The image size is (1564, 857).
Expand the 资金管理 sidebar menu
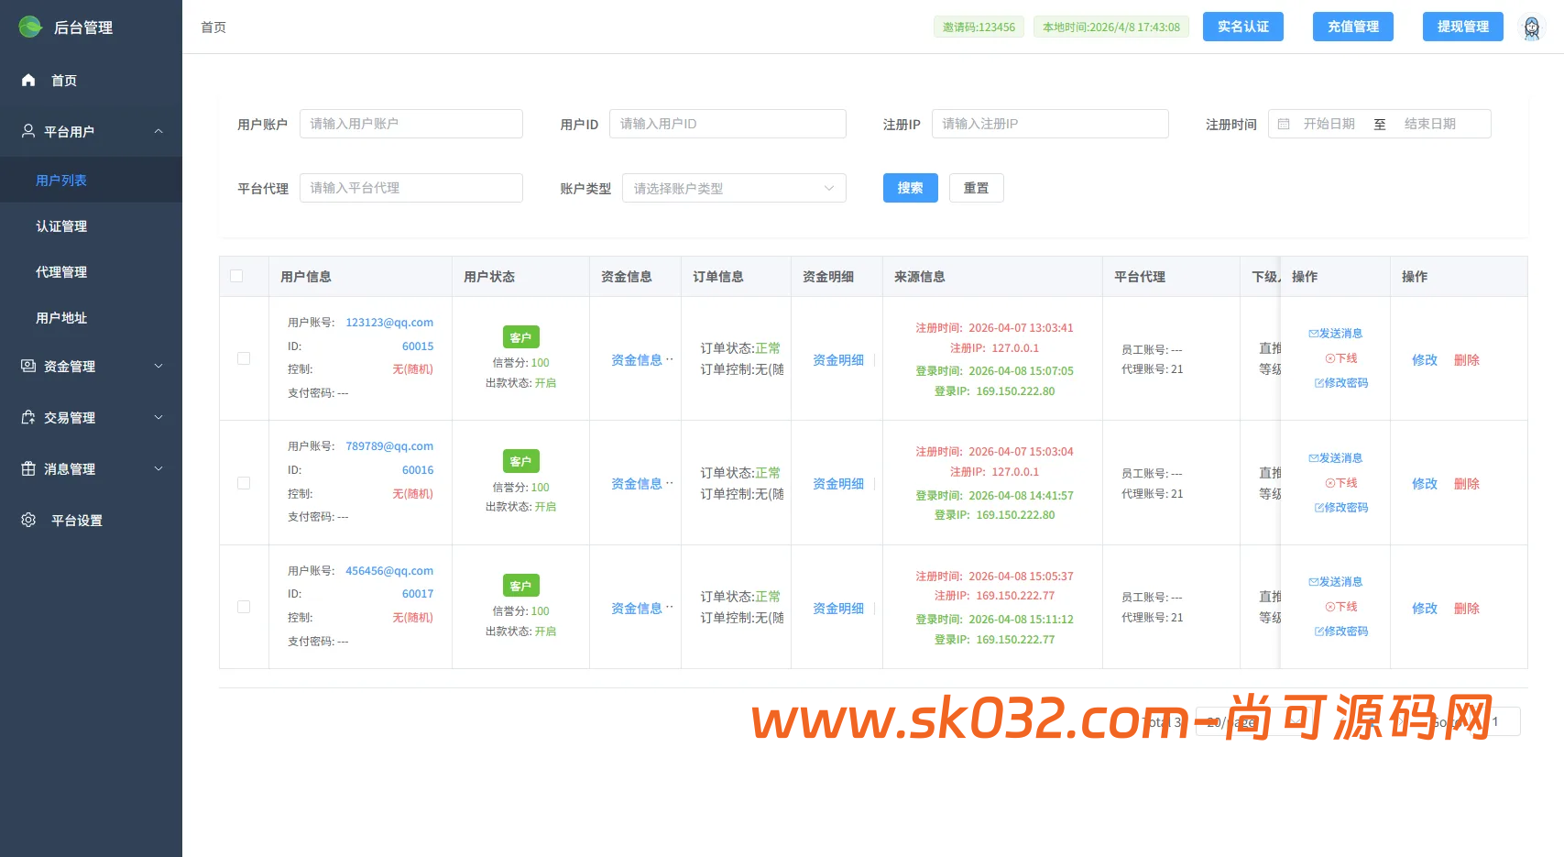(159, 366)
